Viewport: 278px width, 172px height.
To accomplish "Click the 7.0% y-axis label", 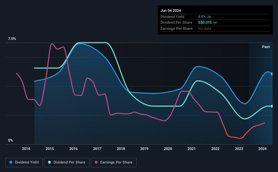I will click(x=12, y=39).
